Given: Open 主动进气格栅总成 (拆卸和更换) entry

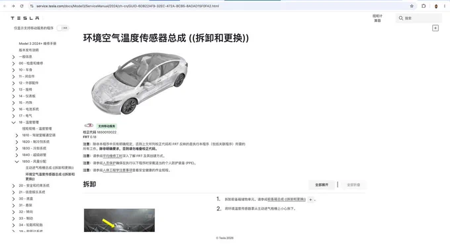Looking at the screenshot, I should click(x=50, y=168).
